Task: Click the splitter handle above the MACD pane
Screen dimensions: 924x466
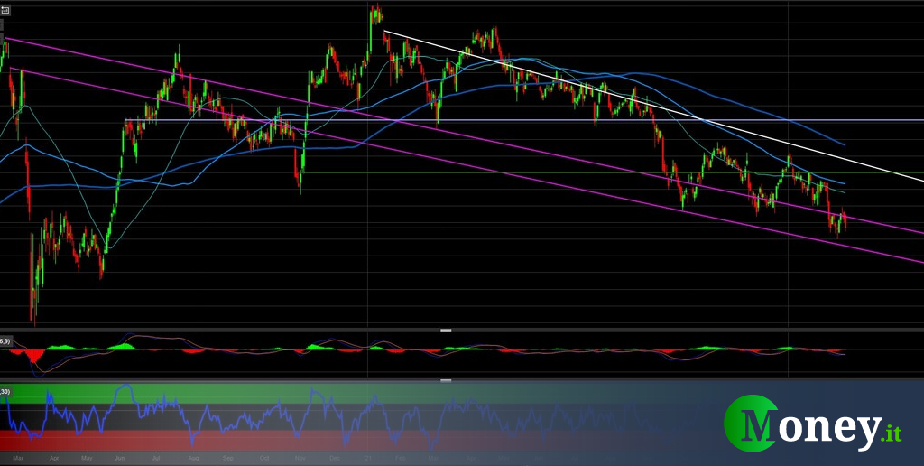Action: [446, 331]
